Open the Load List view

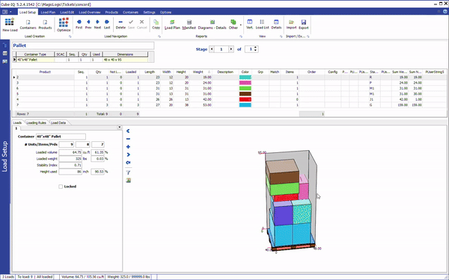tap(262, 25)
